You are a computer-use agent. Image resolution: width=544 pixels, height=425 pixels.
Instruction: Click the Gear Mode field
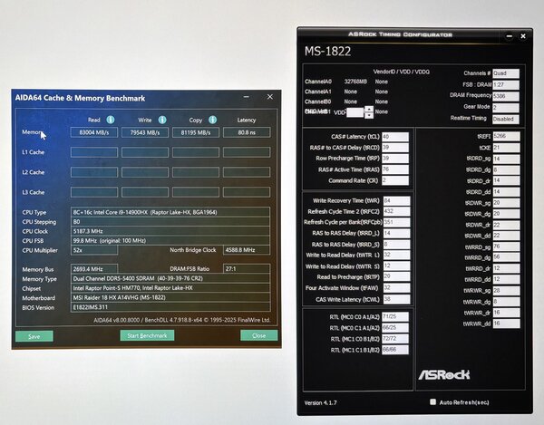tap(506, 107)
